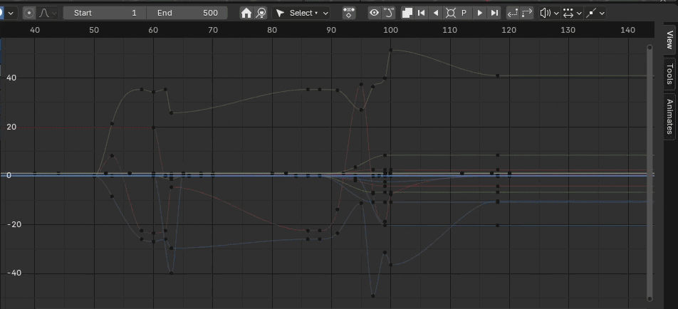The width and height of the screenshot is (678, 309).
Task: Click the Start frame field
Action: pyautogui.click(x=104, y=13)
